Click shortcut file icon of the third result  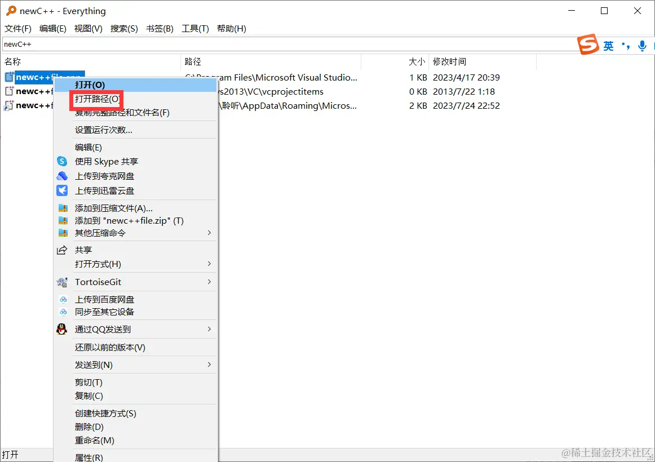pos(8,105)
